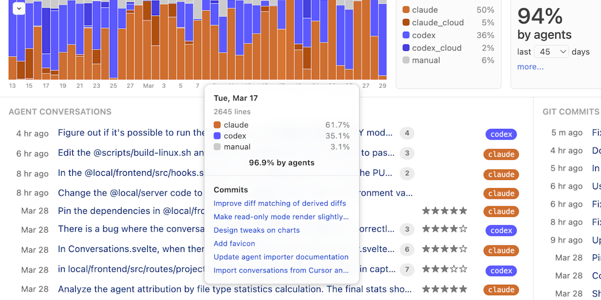This screenshot has height=300, width=601.
Task: Open "Design tweaks on charts" commit
Action: (256, 230)
